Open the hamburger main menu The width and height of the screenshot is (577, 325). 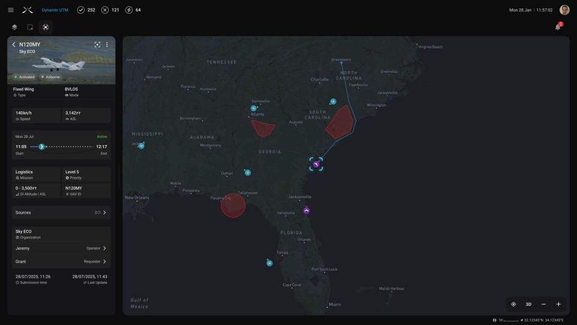(x=10, y=10)
